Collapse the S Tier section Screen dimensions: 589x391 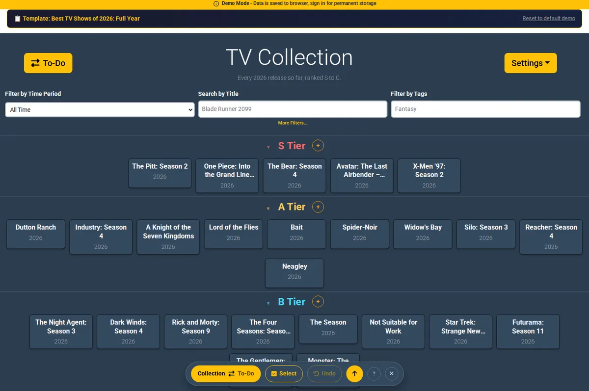(268, 147)
